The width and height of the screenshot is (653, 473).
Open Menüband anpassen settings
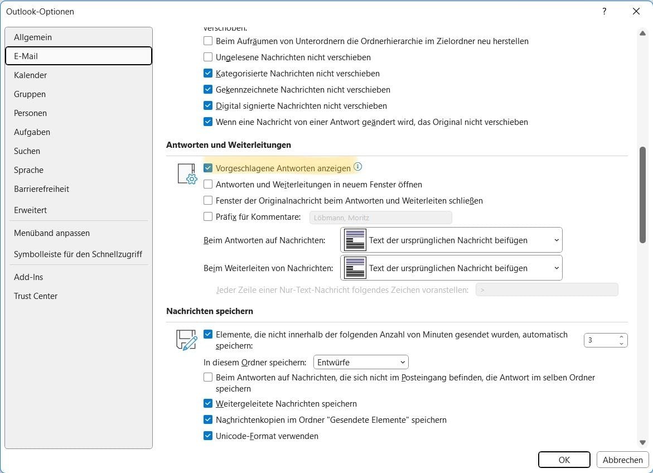tap(78, 233)
